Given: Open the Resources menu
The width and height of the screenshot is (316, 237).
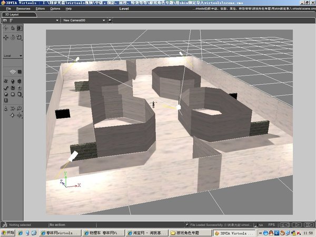Looking at the screenshot, I should click(x=23, y=9).
